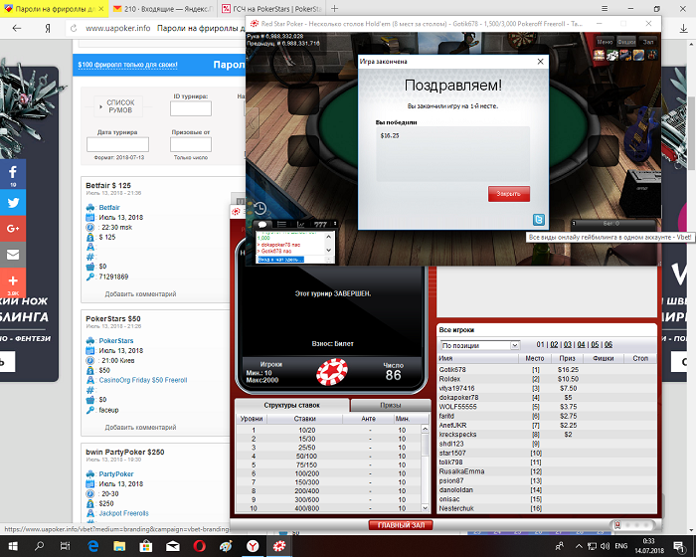Viewport: 696px width, 557px height.
Task: Go back with the browser back arrow
Action: point(17,28)
